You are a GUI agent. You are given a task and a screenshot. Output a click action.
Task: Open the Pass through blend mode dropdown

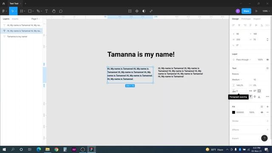pyautogui.click(x=244, y=59)
